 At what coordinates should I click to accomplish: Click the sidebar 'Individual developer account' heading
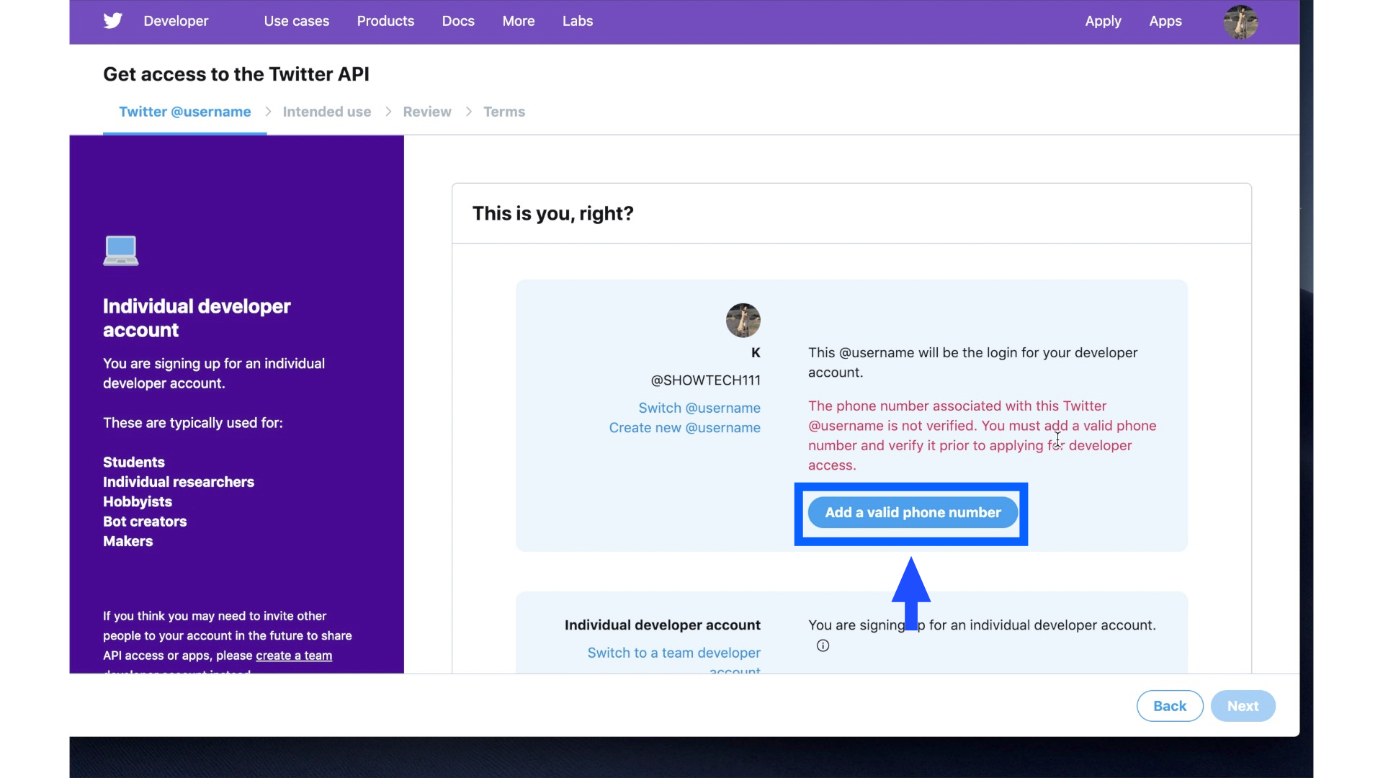(x=197, y=318)
